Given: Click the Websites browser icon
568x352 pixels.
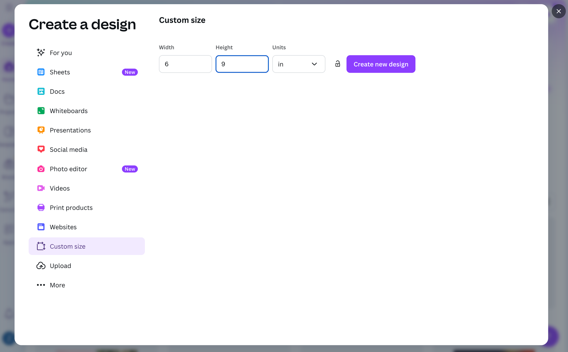Looking at the screenshot, I should (41, 227).
